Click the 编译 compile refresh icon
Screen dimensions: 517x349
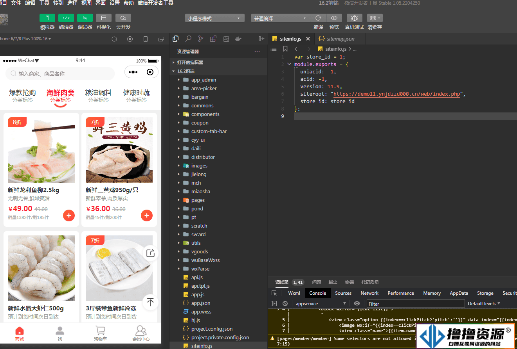click(x=318, y=18)
